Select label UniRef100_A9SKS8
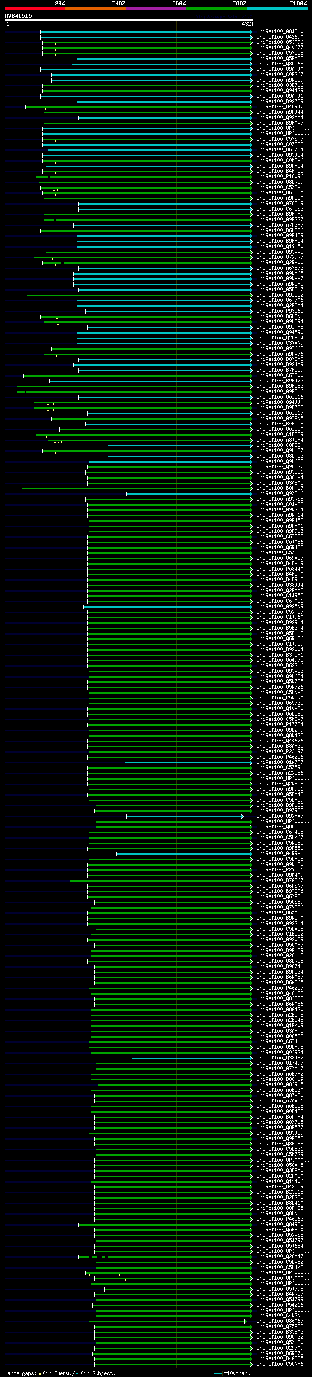This screenshot has height=1377, width=312. tap(280, 499)
